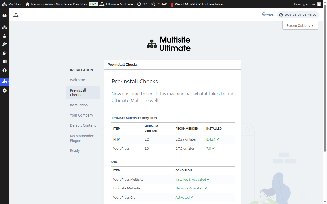Click the 'Installed & Activated' condition text
327x204 pixels.
[x=191, y=179]
